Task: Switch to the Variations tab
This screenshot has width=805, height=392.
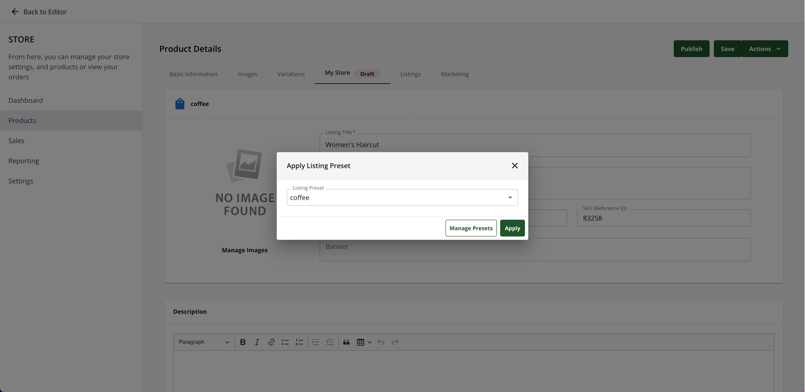Action: point(291,74)
